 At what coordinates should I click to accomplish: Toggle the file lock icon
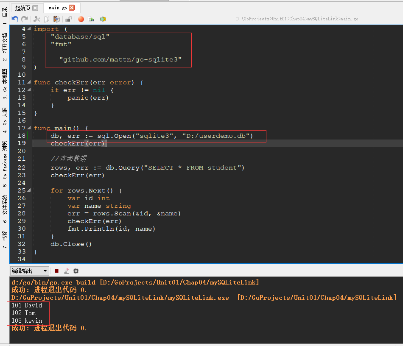[x=69, y=19]
